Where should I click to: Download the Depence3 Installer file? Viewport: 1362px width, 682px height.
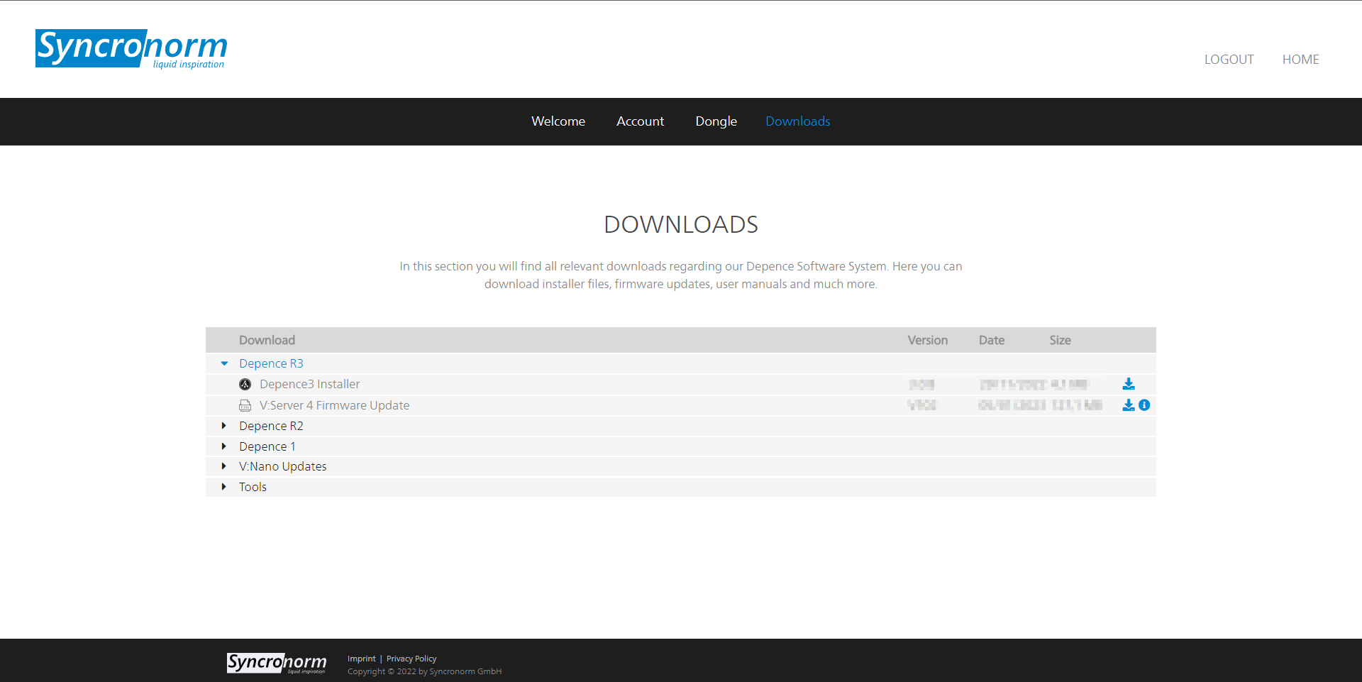1129,384
